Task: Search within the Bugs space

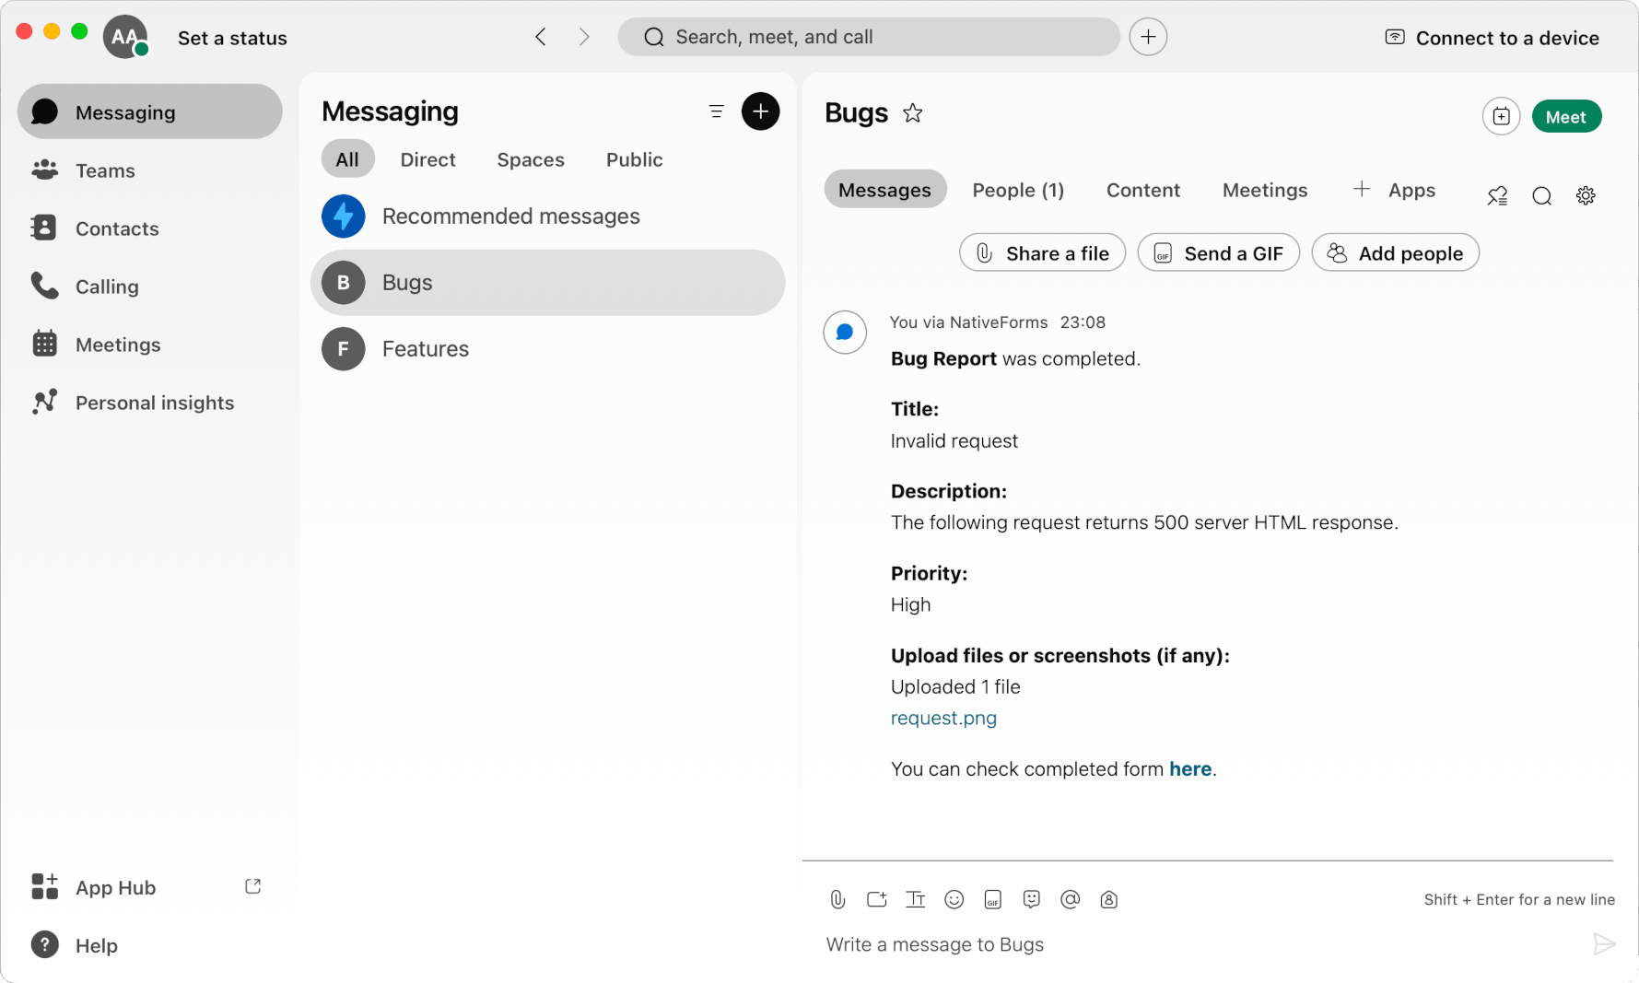Action: (1541, 195)
